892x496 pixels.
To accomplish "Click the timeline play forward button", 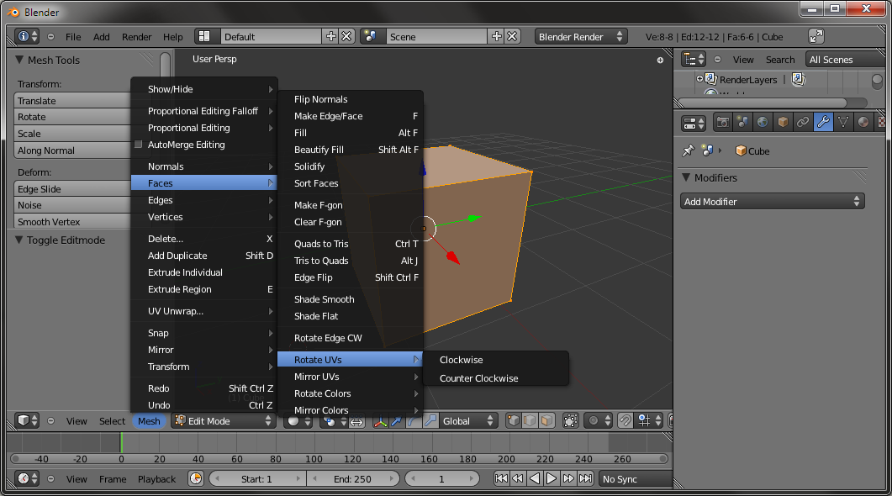I will [x=552, y=478].
